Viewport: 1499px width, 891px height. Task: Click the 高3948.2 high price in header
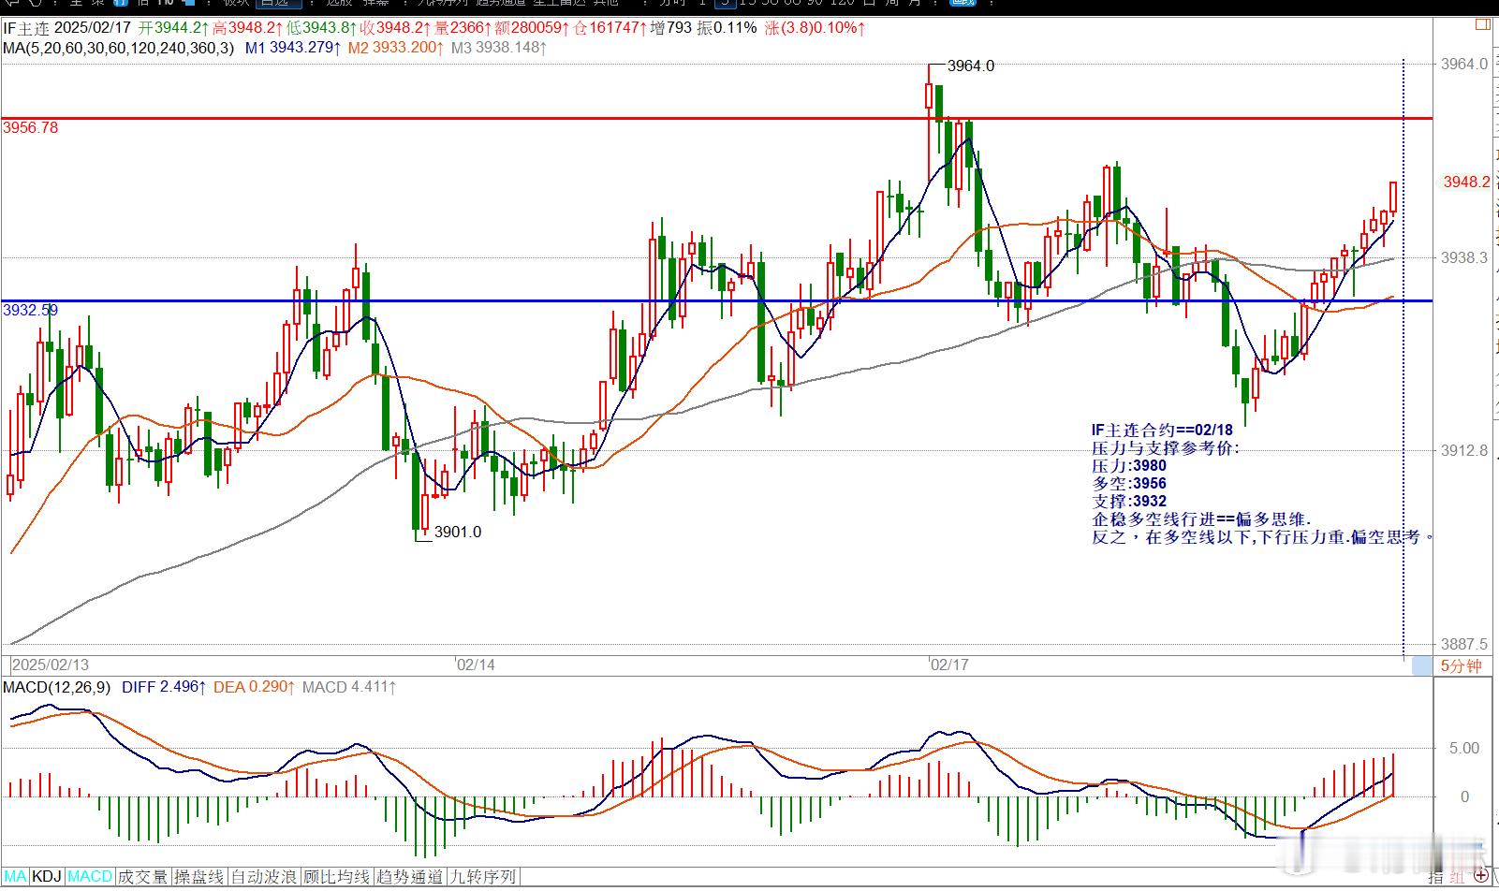[248, 28]
